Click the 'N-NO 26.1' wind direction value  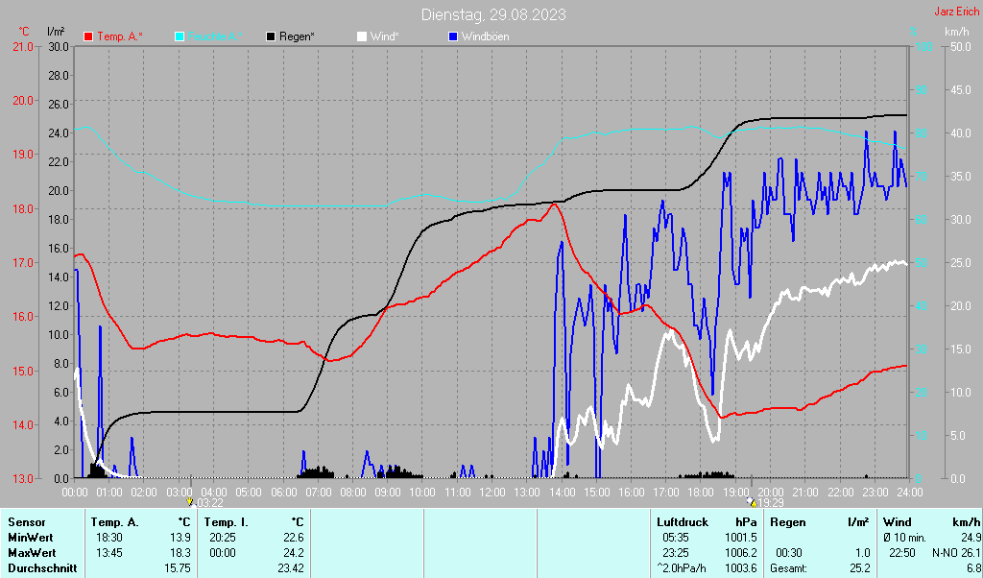coord(956,553)
